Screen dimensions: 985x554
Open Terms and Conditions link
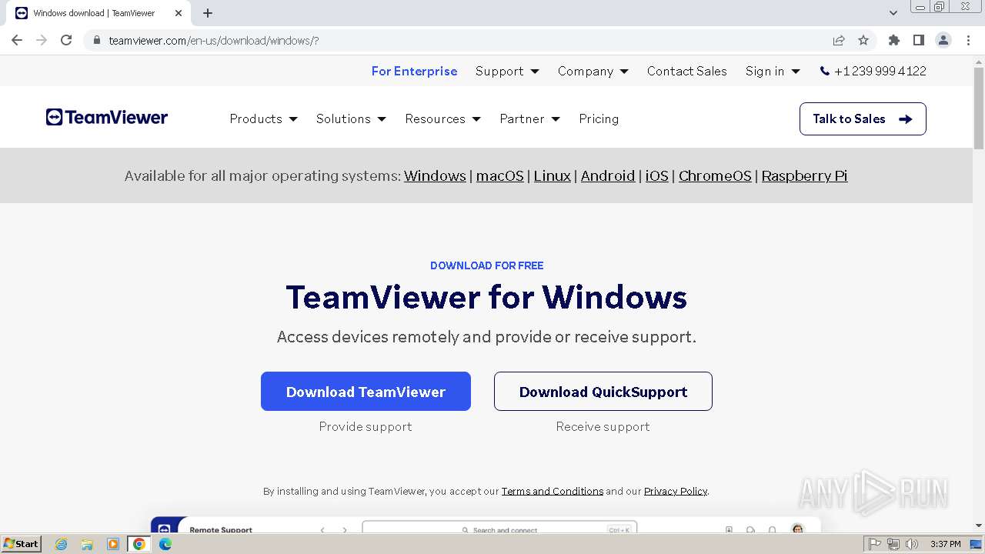pos(553,491)
